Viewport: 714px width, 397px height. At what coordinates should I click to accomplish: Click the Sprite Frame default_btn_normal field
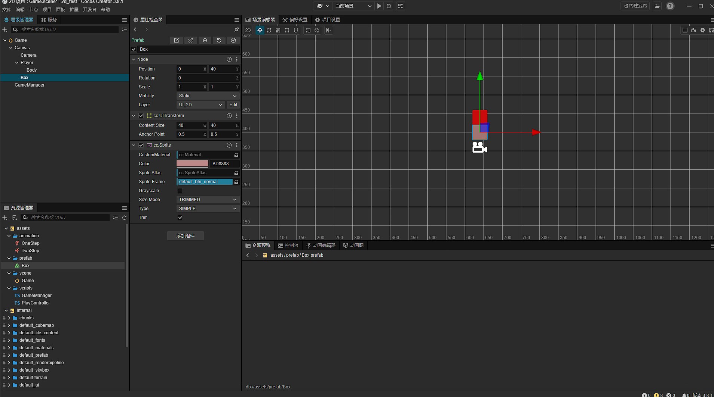(x=205, y=182)
